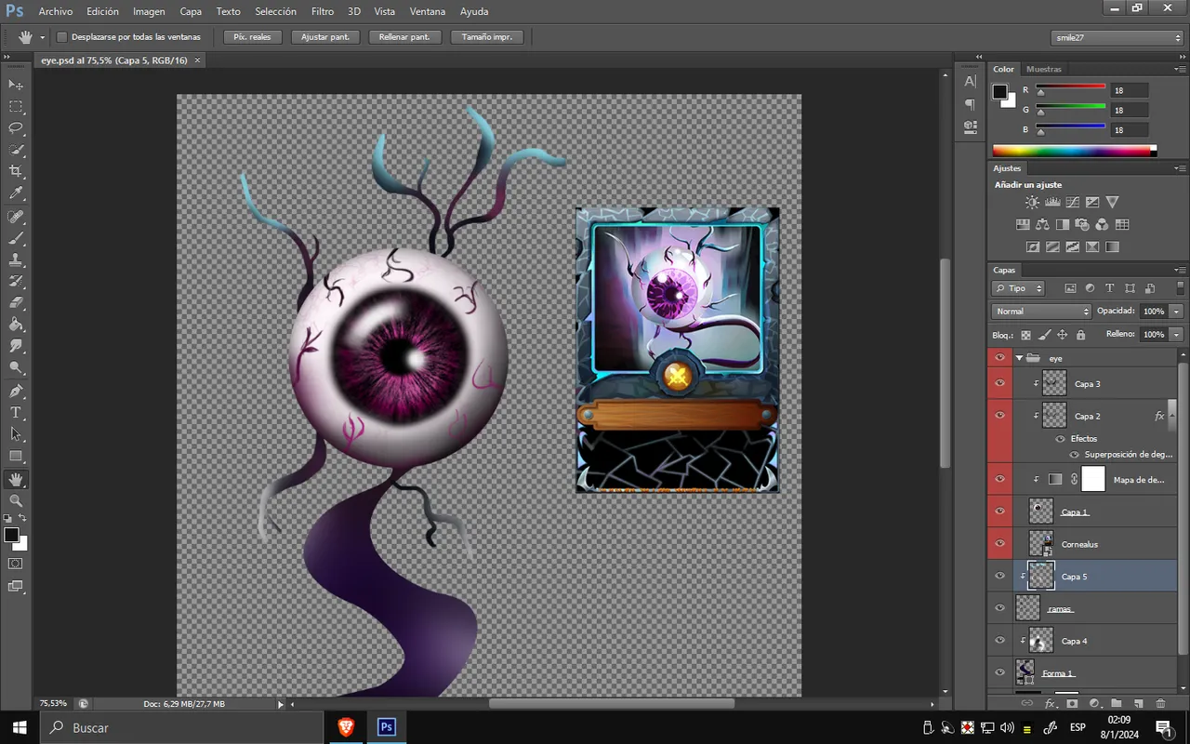Open the Ventana menu
The height and width of the screenshot is (744, 1190).
point(427,11)
